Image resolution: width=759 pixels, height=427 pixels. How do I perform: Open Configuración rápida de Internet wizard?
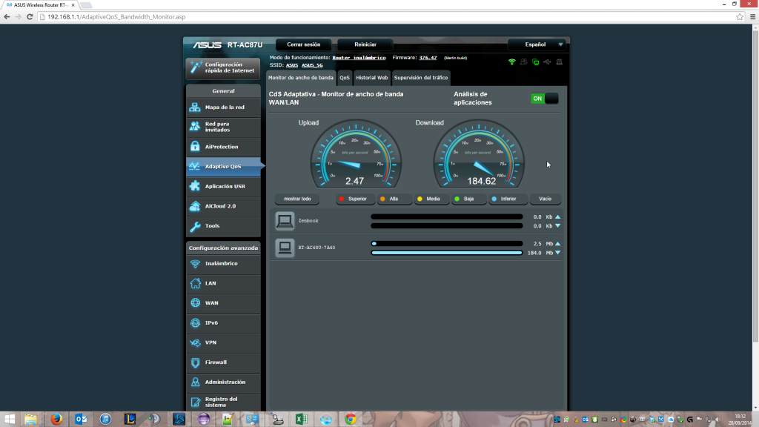(223, 67)
